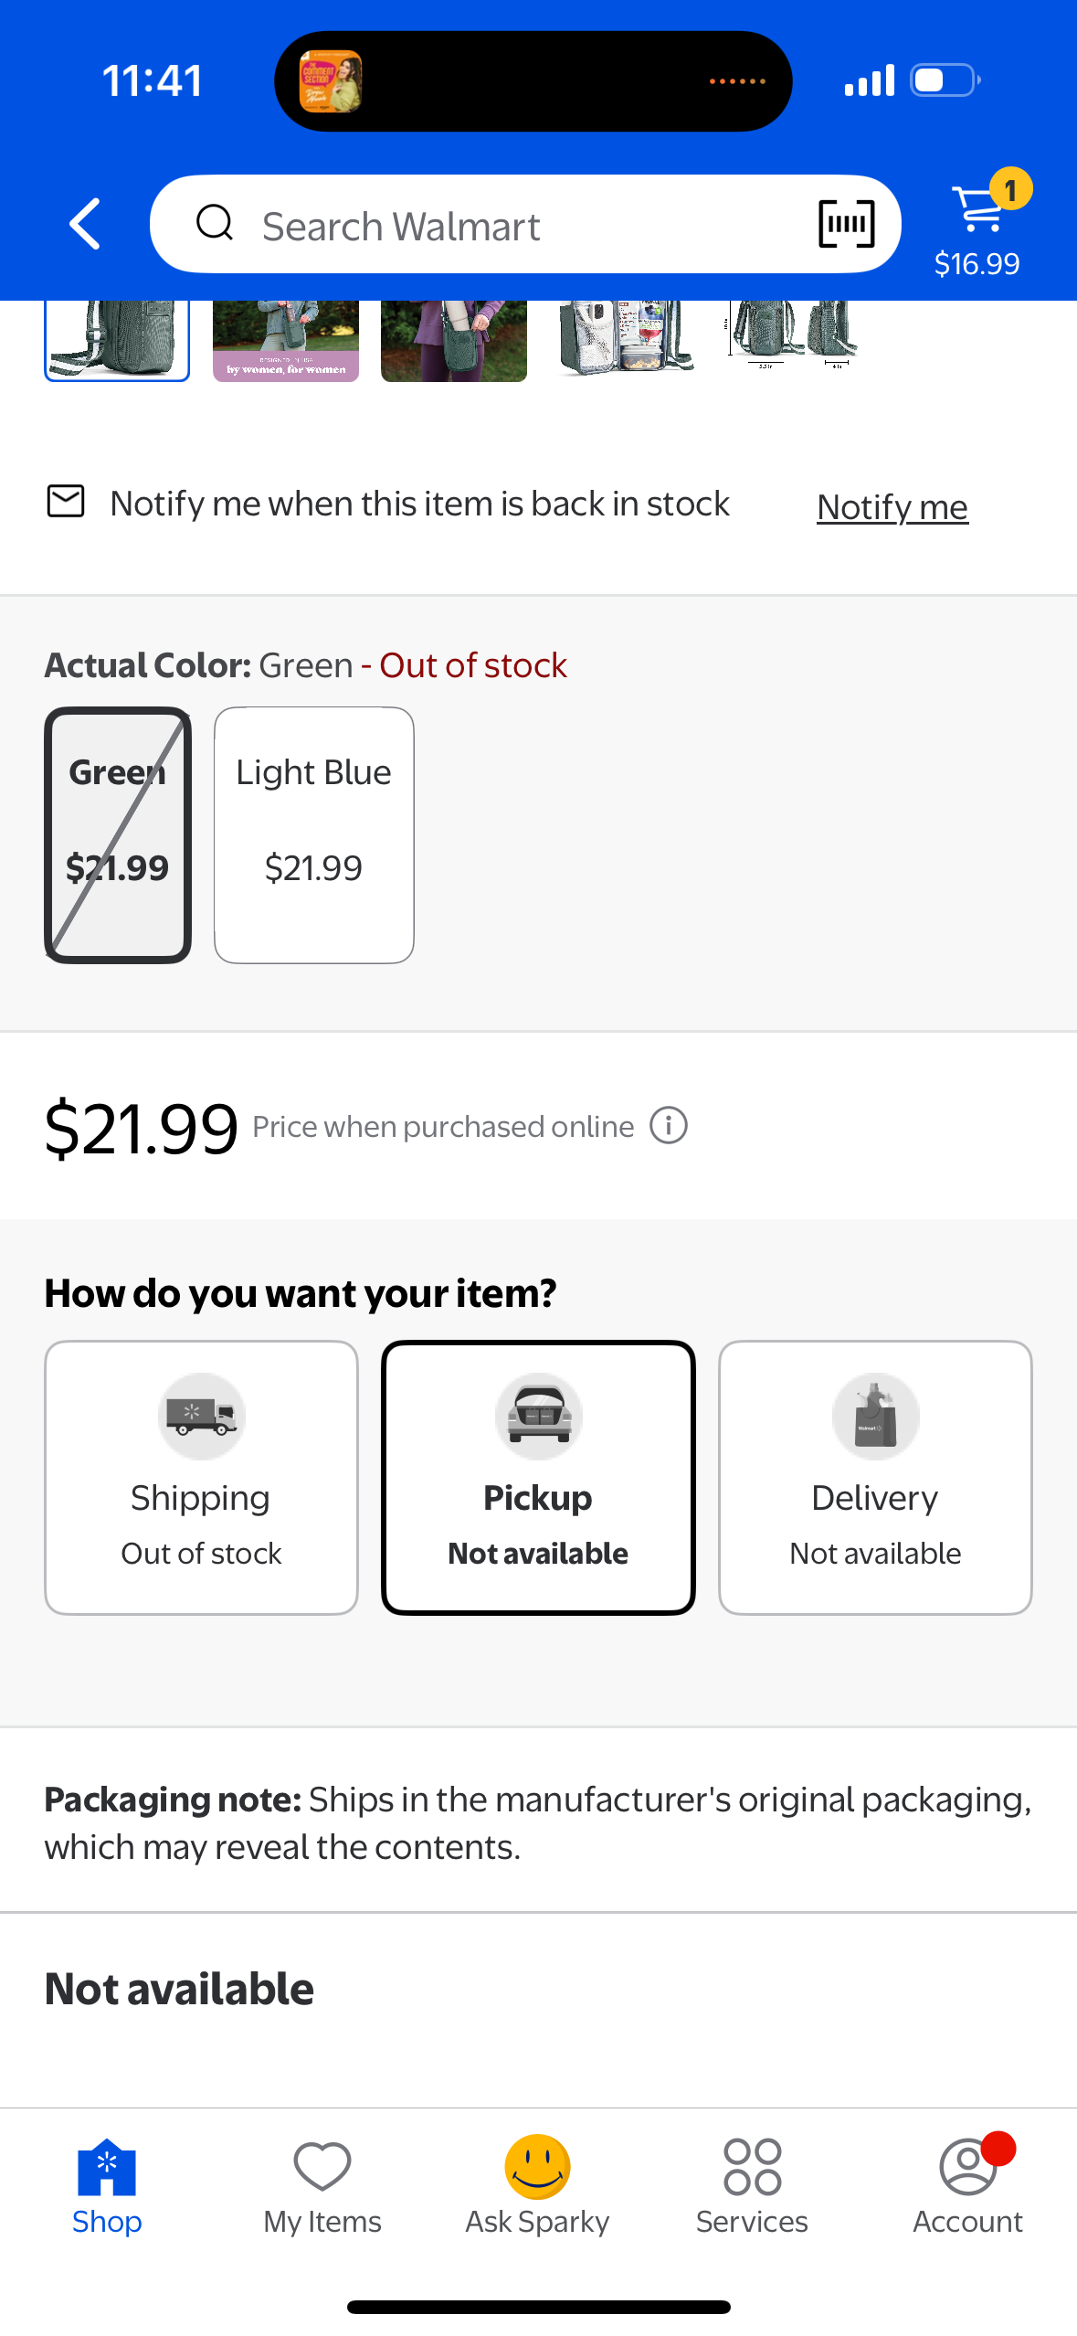Go to the Shop tab
Viewport: 1077px width, 2336px height.
tap(107, 2185)
